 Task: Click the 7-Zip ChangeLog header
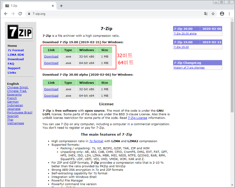[197, 63]
